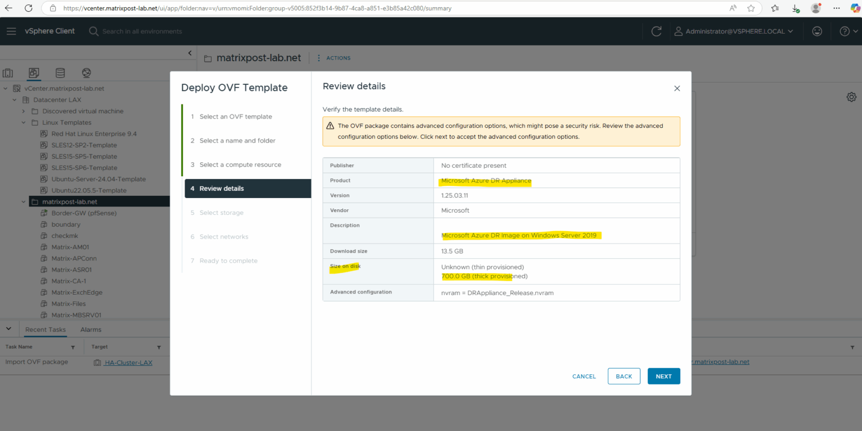The height and width of the screenshot is (431, 862).
Task: Open the ACTIONS menu for matrixpost-lab.net
Action: coord(336,58)
